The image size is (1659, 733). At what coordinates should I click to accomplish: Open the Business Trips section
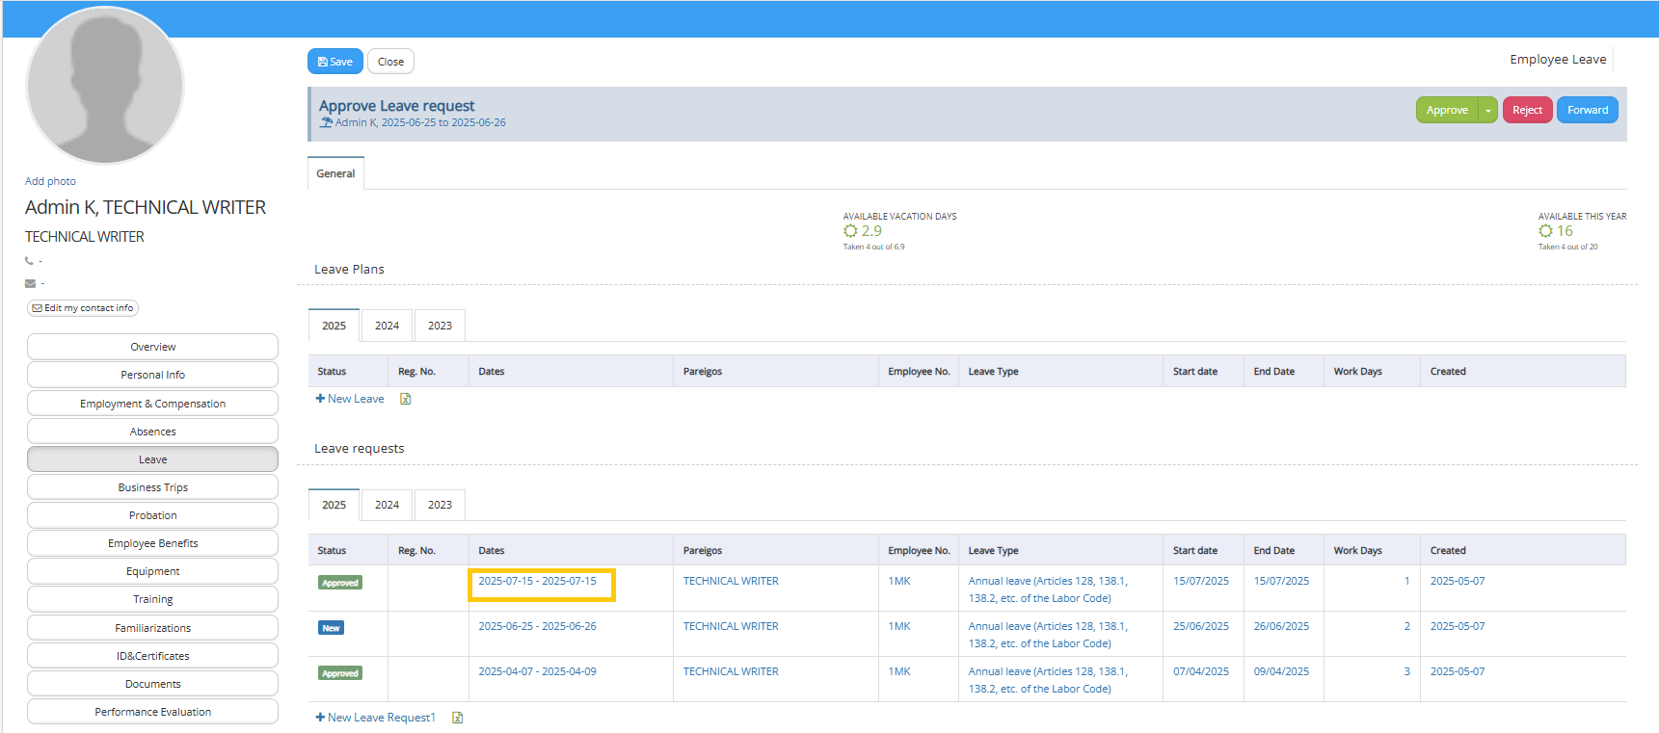[x=152, y=487]
